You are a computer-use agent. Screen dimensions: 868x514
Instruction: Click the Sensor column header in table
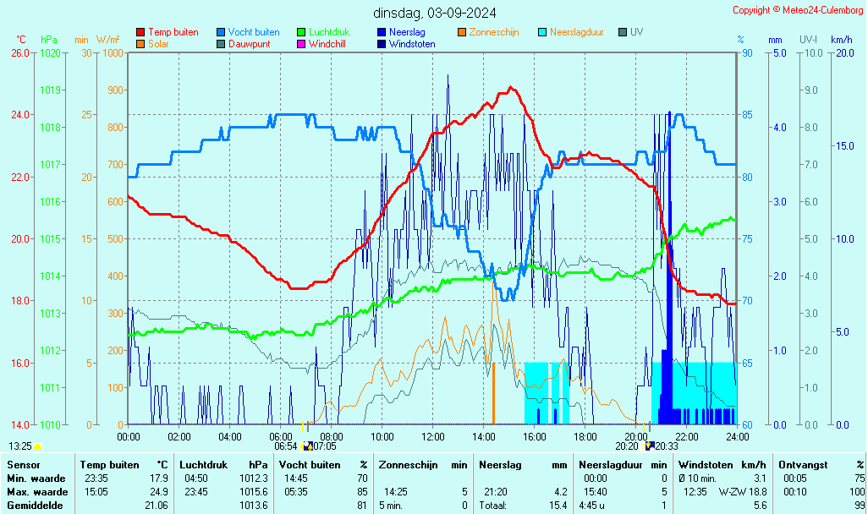click(x=23, y=465)
